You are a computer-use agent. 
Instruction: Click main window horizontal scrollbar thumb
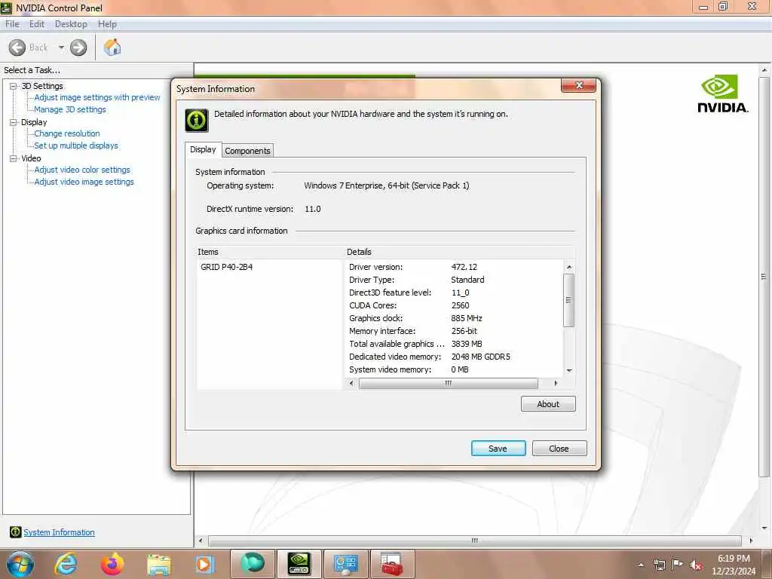click(x=475, y=541)
